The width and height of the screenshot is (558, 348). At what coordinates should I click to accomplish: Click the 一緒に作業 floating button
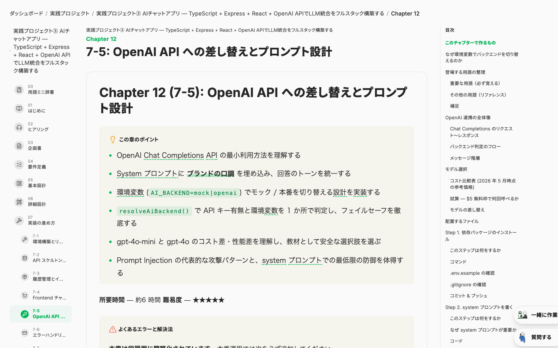click(x=537, y=315)
